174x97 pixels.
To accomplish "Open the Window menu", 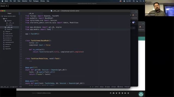I will (x=43, y=1).
